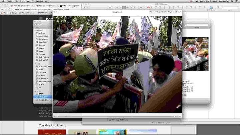The width and height of the screenshot is (240, 135).
Task: Expand Quick Look preview to full screen
Action: coord(180,12)
